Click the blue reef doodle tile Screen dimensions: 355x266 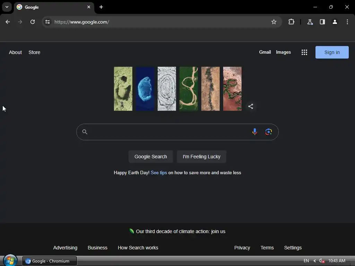tap(145, 89)
